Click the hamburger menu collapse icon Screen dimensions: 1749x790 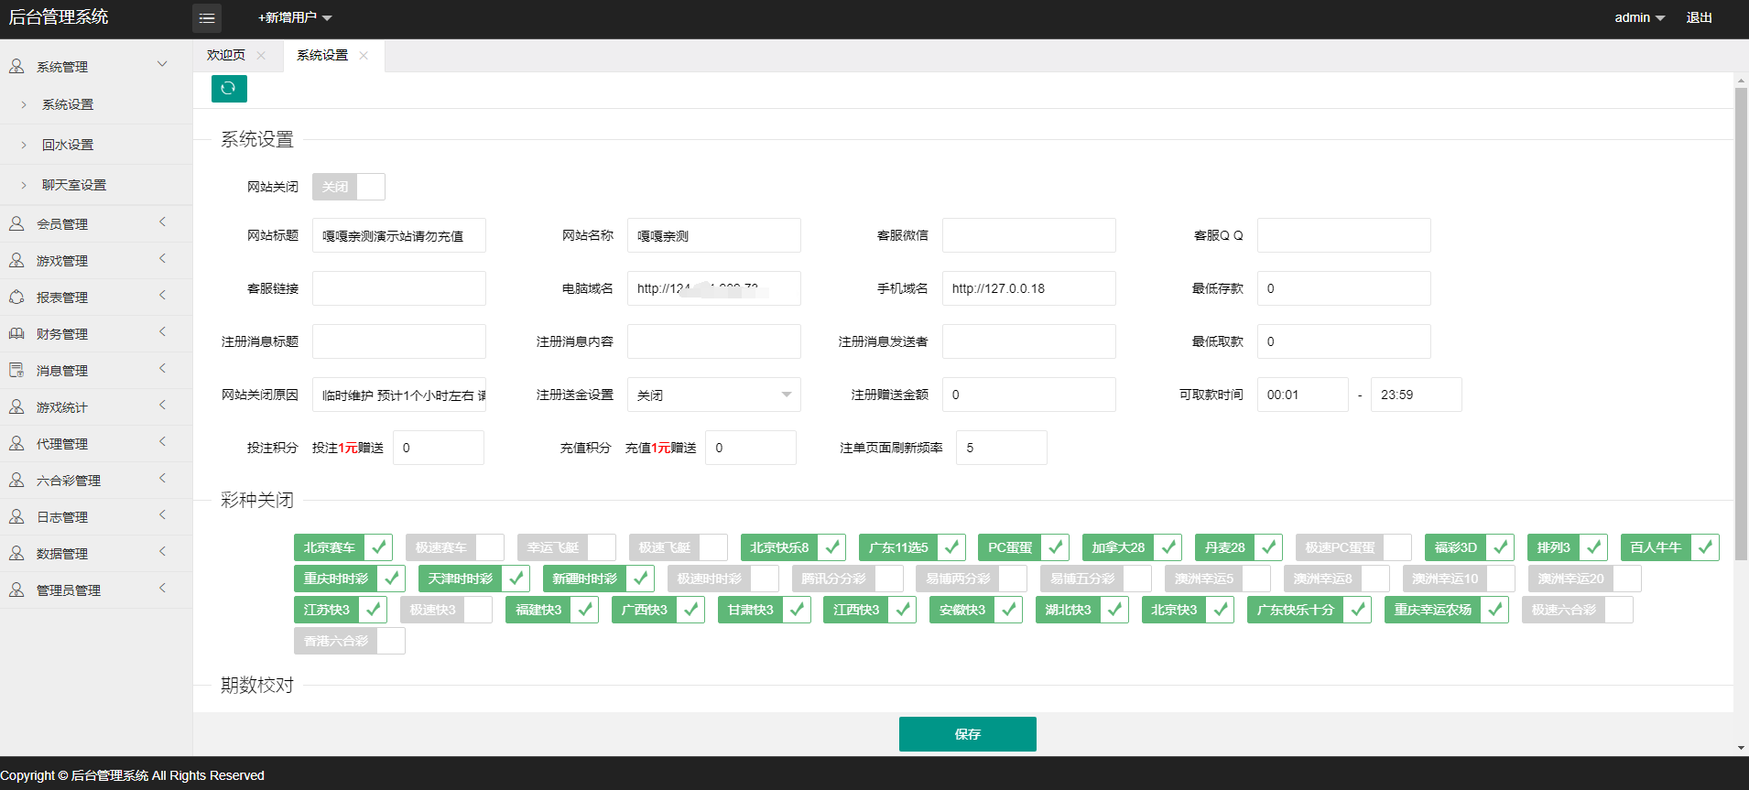(x=207, y=18)
